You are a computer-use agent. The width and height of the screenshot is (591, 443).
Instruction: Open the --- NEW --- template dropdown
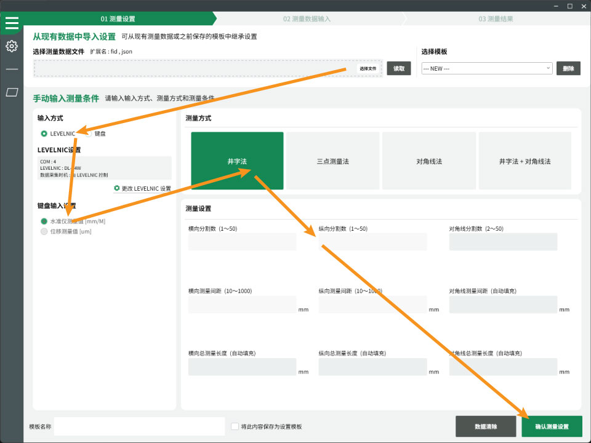pyautogui.click(x=486, y=68)
